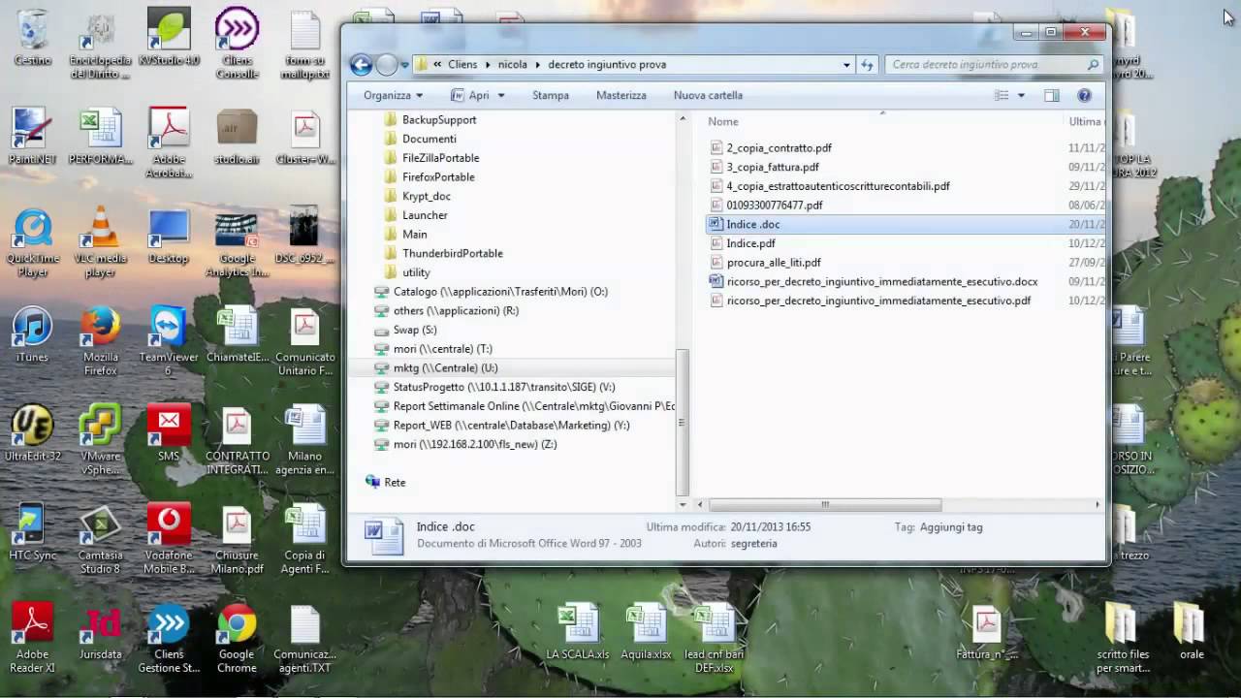
Task: Launch VLC media player shortcut
Action: 100,242
